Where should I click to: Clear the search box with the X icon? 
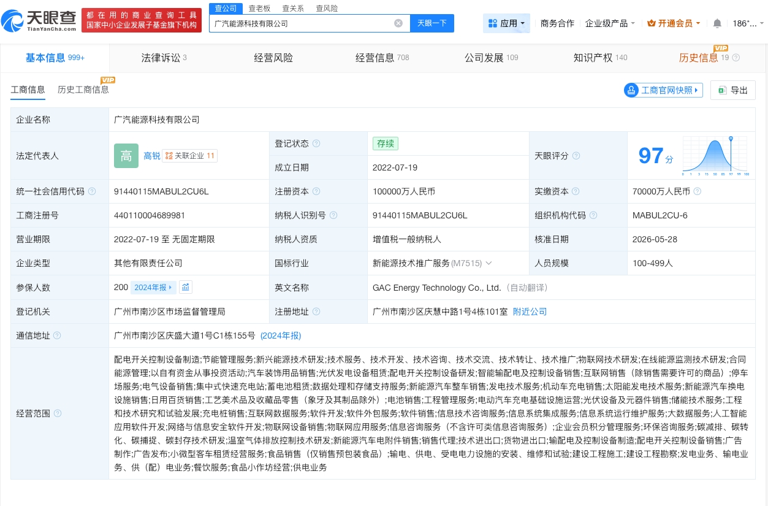398,23
